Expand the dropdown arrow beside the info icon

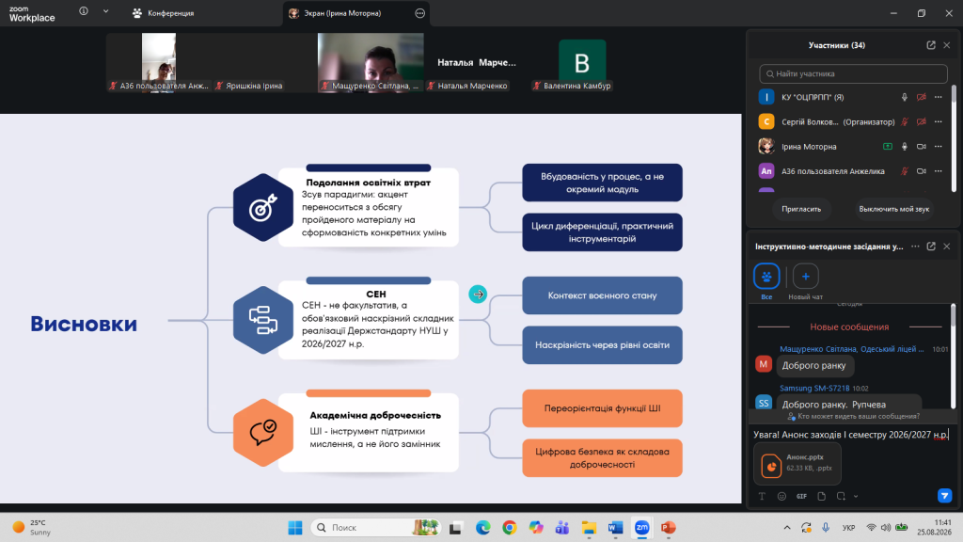tap(105, 11)
